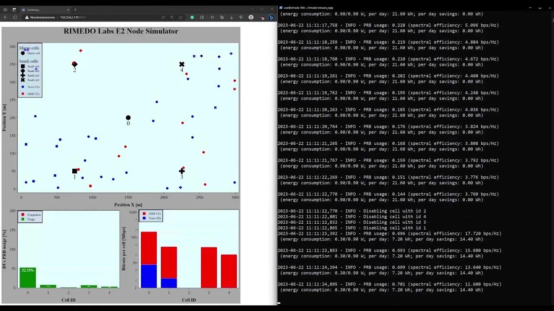The image size is (554, 311).
Task: Click terminal line with PRB usage 0.228
Action: (388, 25)
